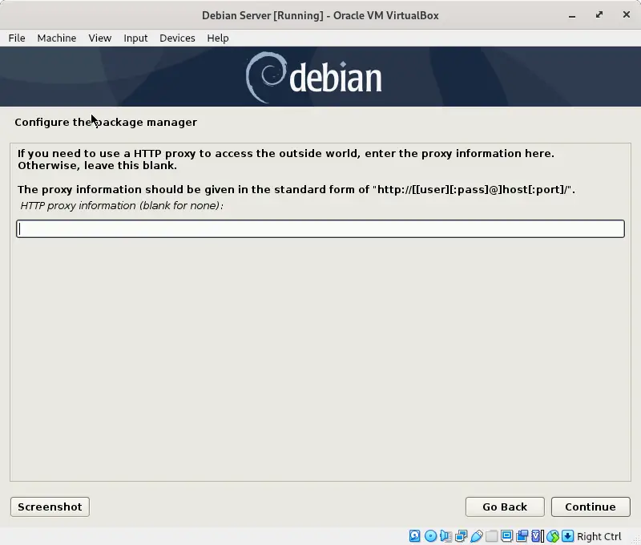Screen dimensions: 641x545
Task: Open the View menu
Action: tap(99, 38)
